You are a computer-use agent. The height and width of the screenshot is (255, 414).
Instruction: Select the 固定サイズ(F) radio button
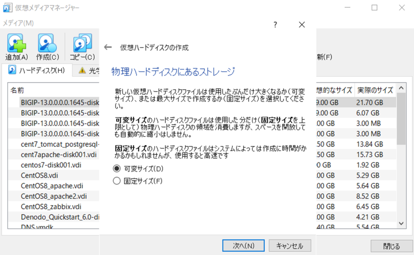(x=117, y=181)
